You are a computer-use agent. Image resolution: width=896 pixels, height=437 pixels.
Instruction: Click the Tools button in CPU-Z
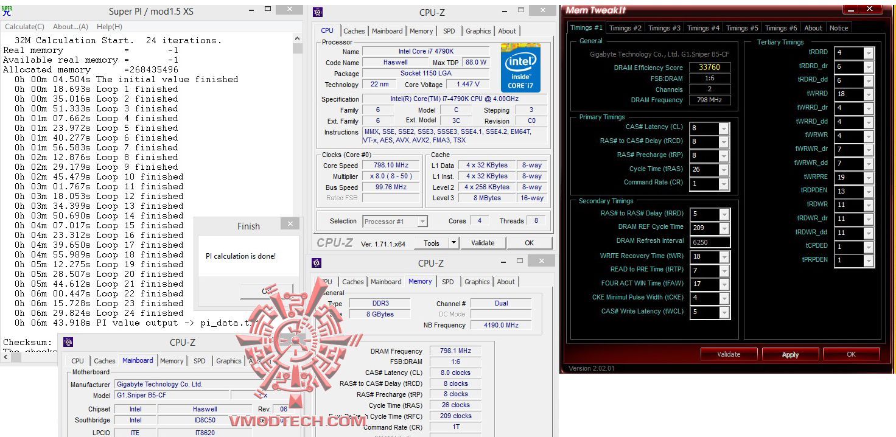tap(432, 243)
